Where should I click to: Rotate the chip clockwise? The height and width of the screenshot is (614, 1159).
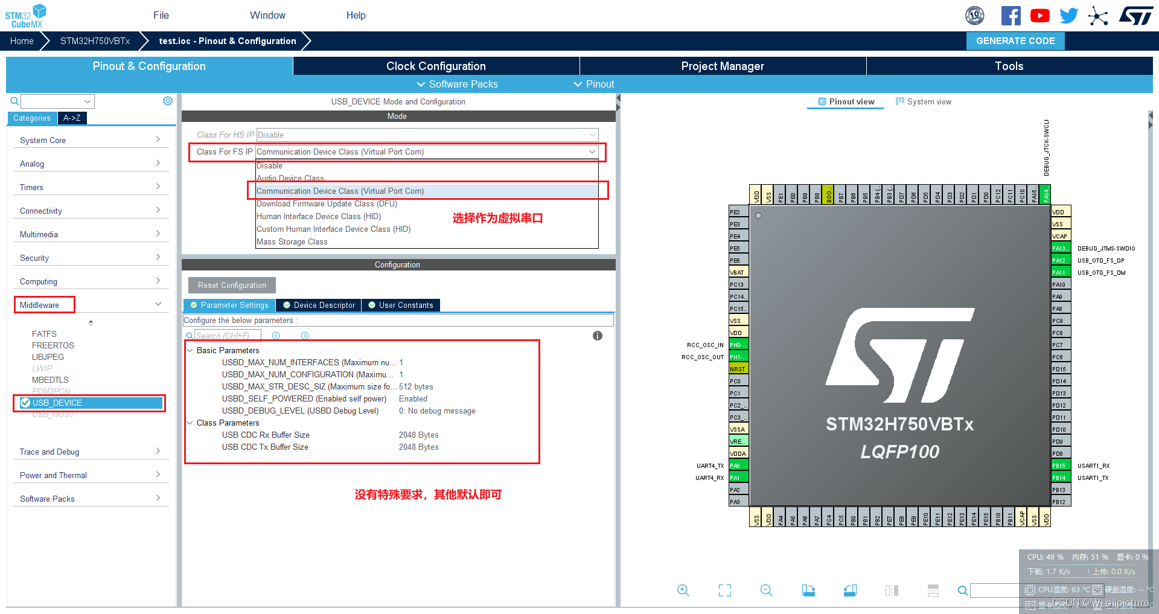point(808,590)
